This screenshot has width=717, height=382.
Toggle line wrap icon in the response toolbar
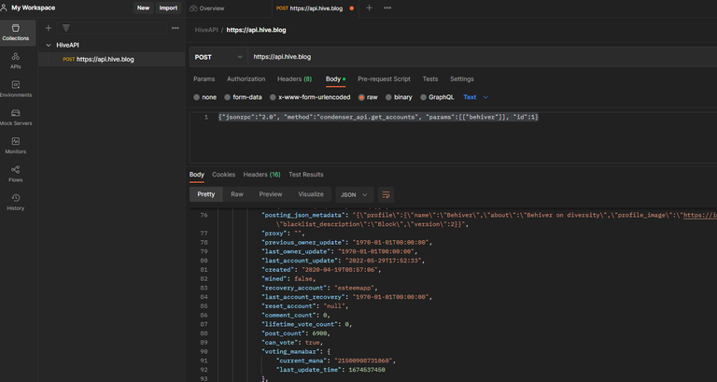click(x=386, y=195)
